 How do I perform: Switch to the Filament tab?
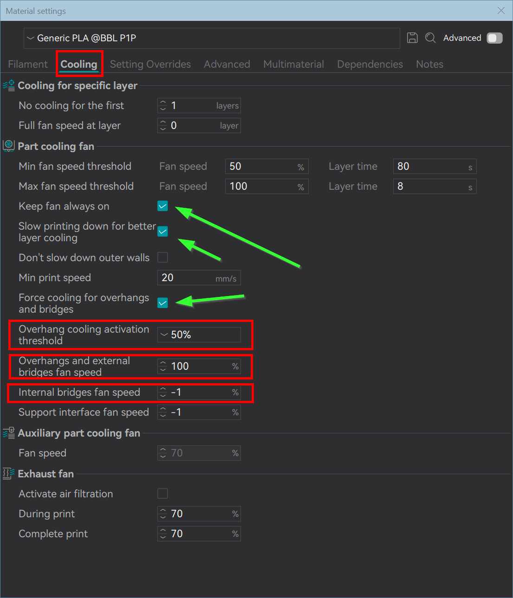[x=28, y=64]
